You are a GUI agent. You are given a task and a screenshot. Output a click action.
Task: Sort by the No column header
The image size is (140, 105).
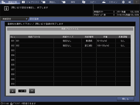tap(13, 37)
